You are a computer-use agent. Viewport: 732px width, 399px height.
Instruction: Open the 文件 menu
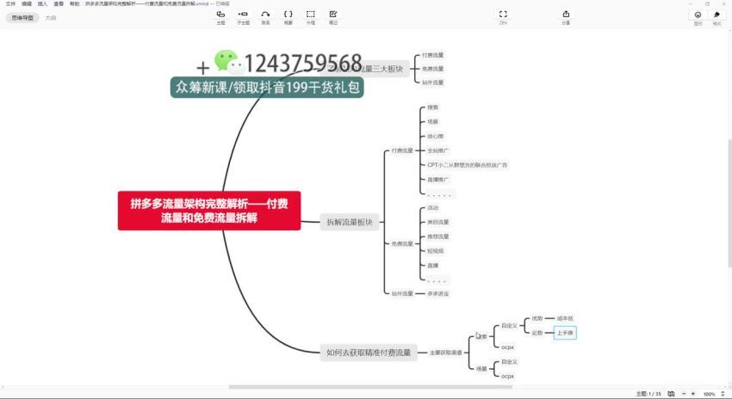[x=10, y=3]
